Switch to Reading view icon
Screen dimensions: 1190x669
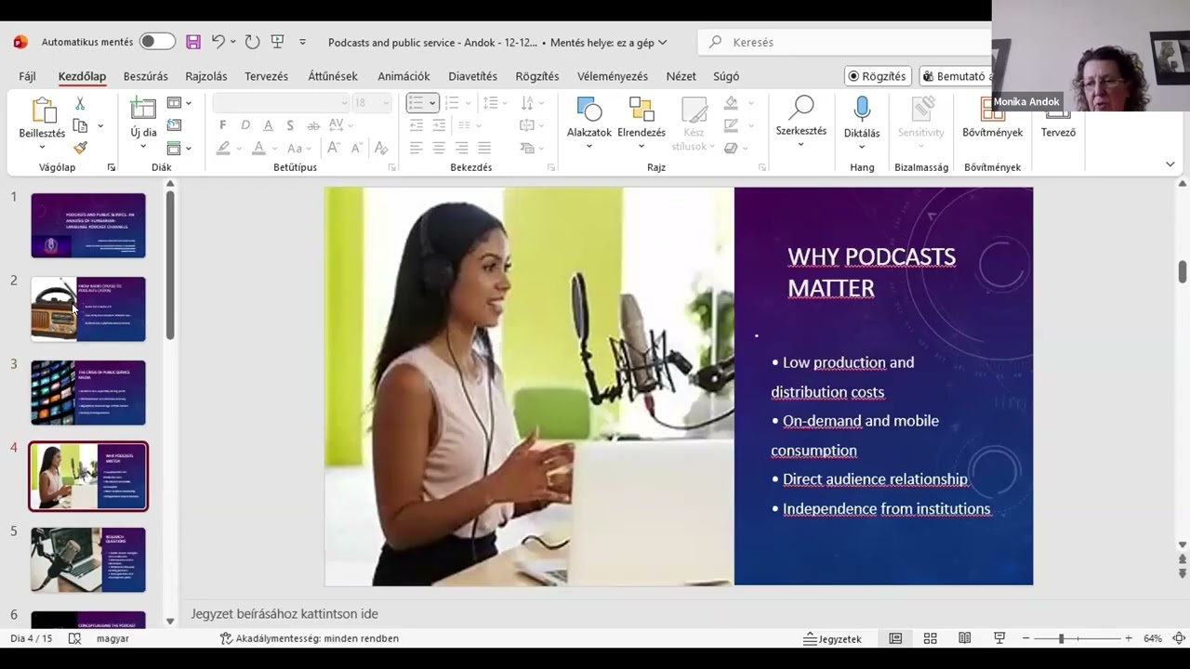[x=965, y=639]
